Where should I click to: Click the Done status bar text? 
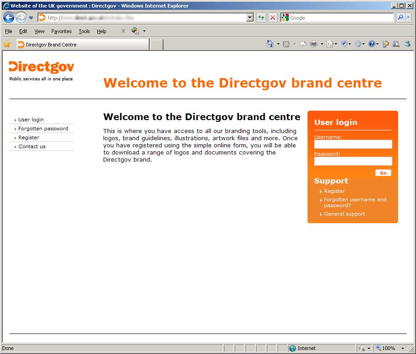8,348
